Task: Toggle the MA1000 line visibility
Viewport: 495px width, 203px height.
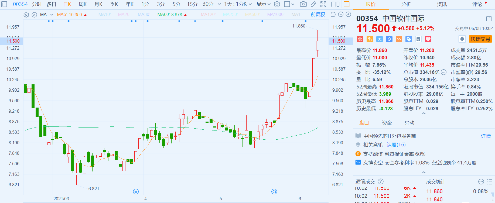Action: [276, 15]
